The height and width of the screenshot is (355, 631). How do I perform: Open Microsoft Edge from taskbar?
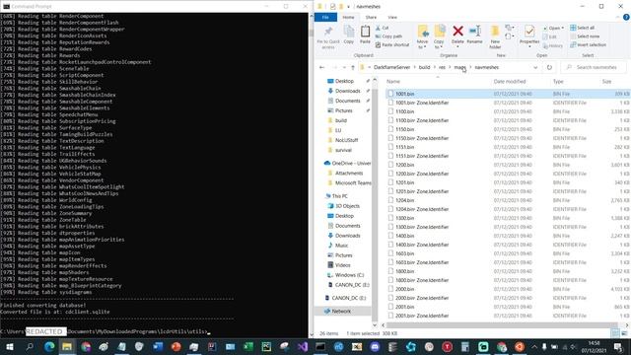49,346
